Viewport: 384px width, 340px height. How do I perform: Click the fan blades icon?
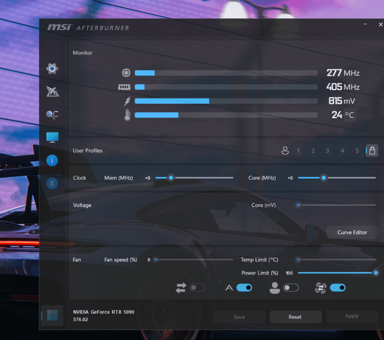(x=320, y=288)
